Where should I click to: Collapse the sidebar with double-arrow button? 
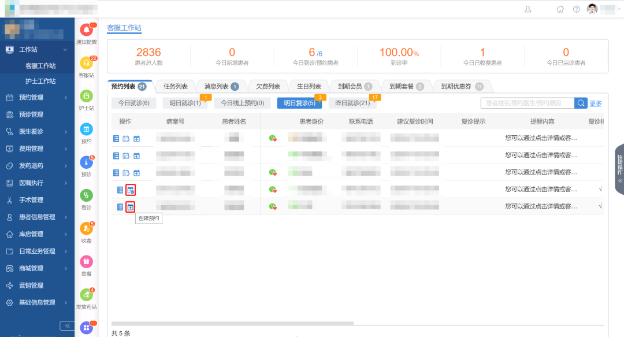[67, 326]
